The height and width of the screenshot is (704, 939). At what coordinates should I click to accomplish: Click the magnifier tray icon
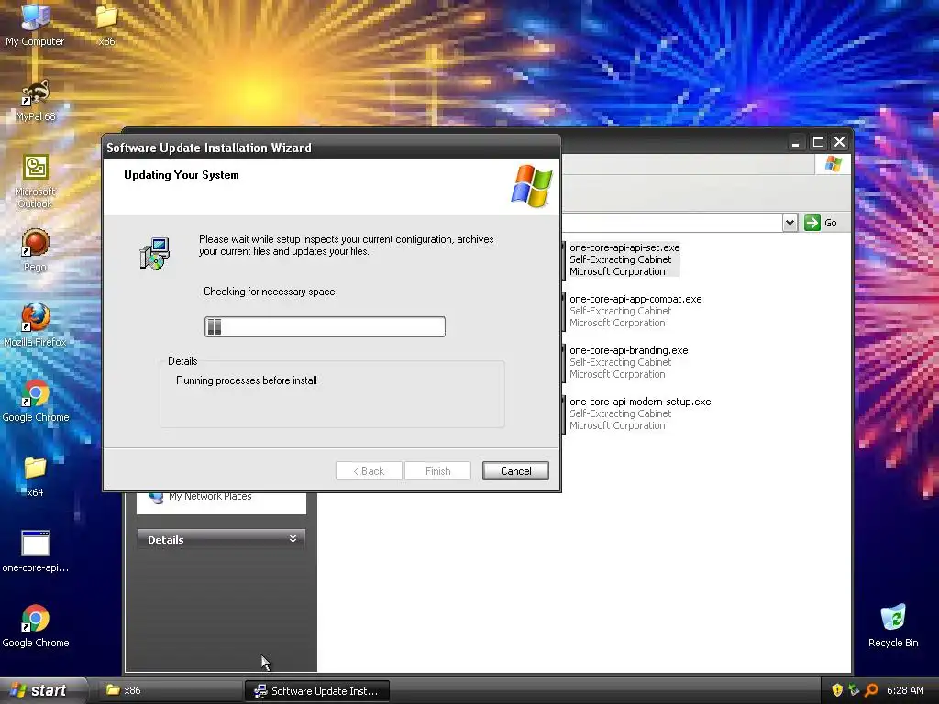(x=871, y=690)
